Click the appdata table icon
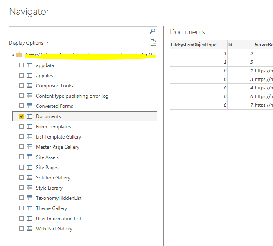Image resolution: width=273 pixels, height=246 pixels. pyautogui.click(x=29, y=65)
